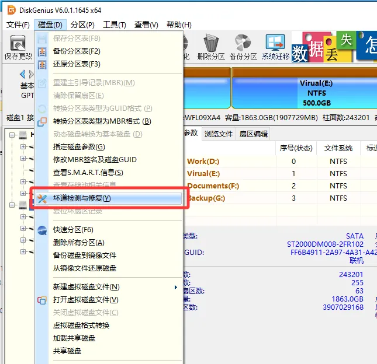Click the icon beside 打开虚拟磁盘文件
This screenshot has height=364, width=377.
pos(42,300)
